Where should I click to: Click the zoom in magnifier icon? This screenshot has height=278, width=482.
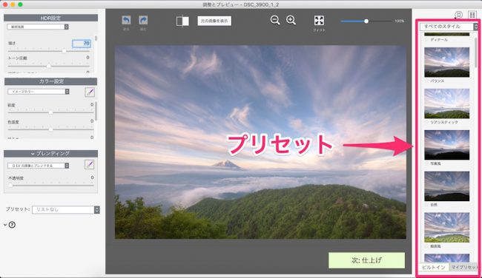[x=291, y=20]
